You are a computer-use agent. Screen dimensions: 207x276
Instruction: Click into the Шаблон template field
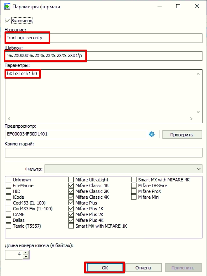[x=103, y=56]
